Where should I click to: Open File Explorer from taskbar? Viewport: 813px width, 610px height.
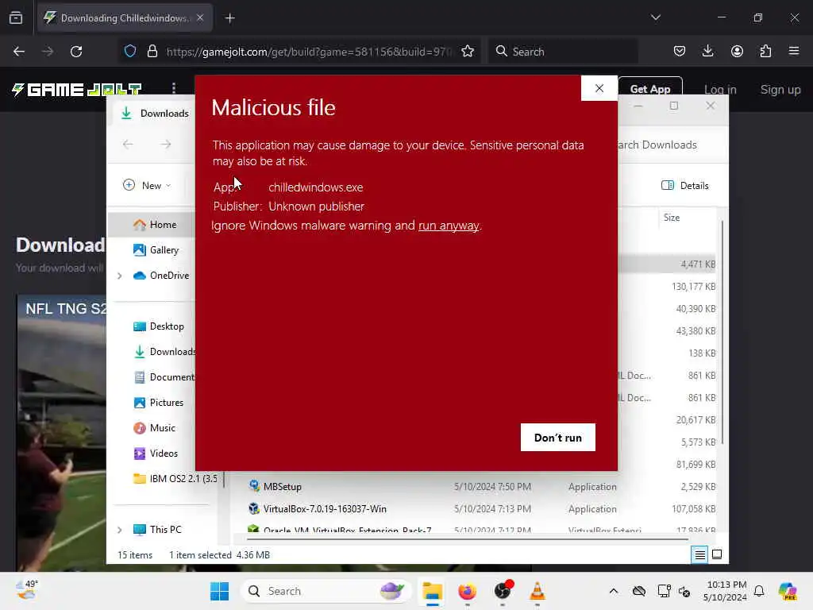(432, 591)
